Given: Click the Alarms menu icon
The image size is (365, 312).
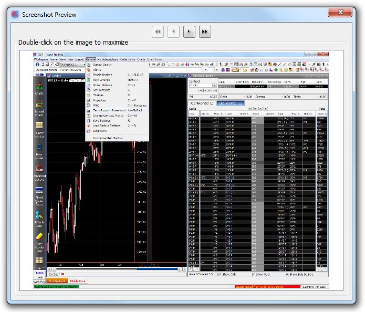Looking at the screenshot, I should click(88, 70).
